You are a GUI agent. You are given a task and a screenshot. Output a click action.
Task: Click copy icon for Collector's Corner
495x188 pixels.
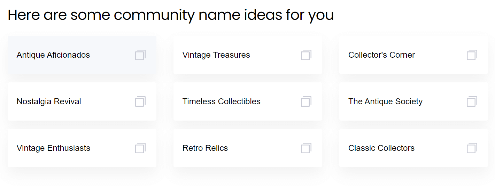point(472,55)
